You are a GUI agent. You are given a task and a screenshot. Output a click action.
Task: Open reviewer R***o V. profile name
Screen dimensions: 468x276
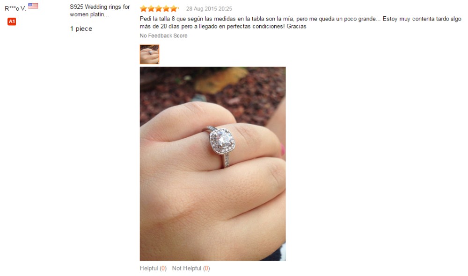point(15,8)
